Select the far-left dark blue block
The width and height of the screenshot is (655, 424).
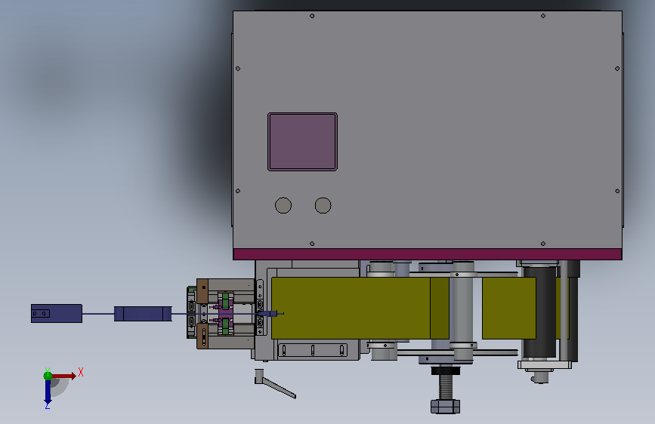pyautogui.click(x=57, y=313)
